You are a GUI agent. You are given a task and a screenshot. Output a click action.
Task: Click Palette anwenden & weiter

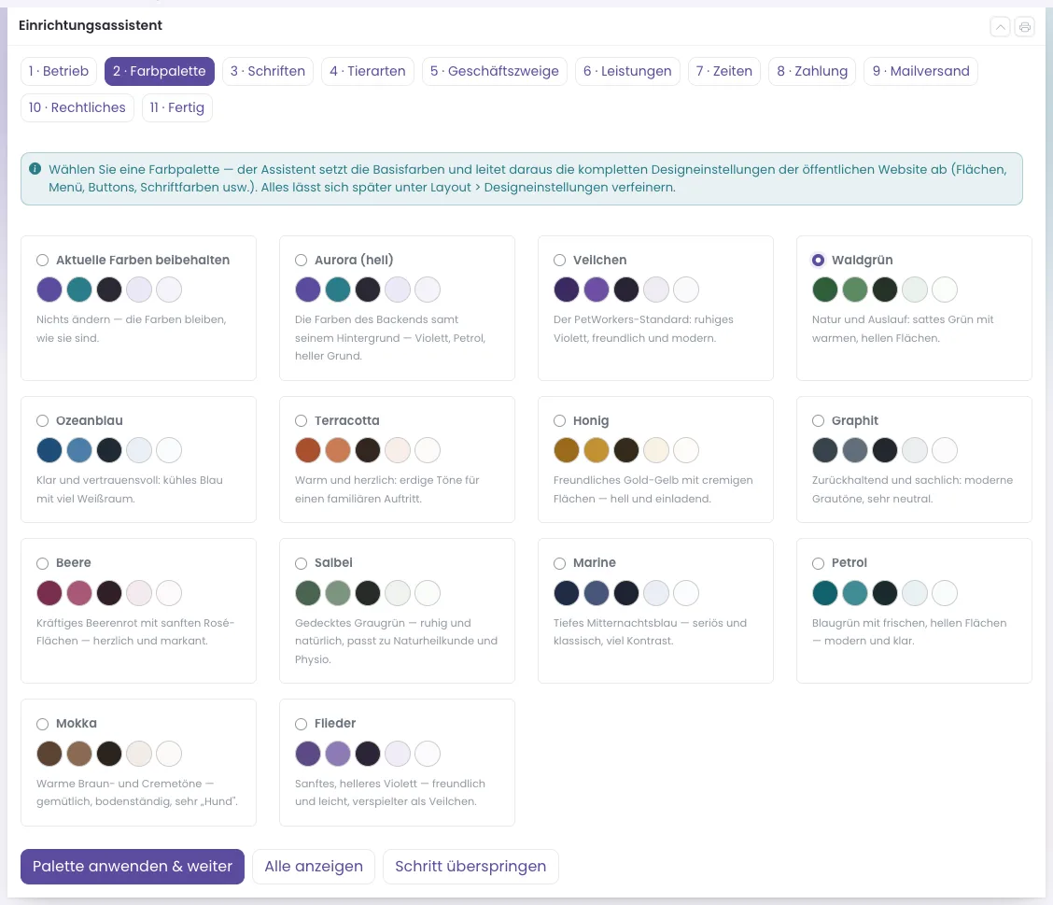click(x=133, y=867)
